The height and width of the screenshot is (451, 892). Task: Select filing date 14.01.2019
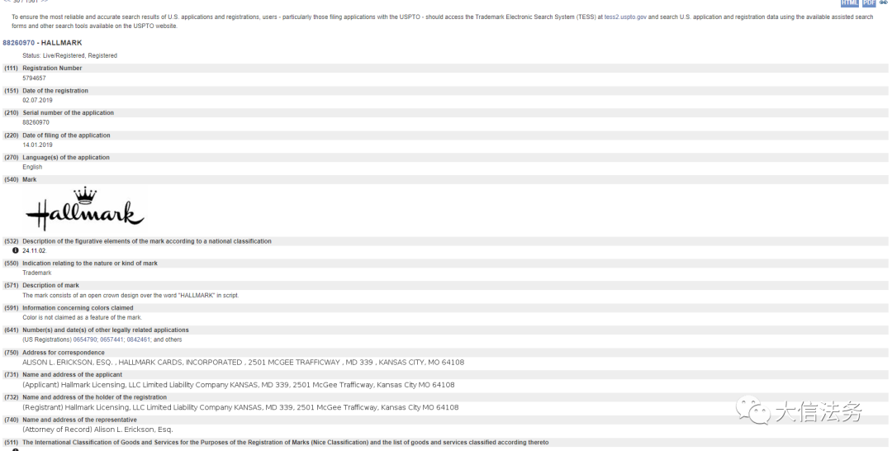tap(37, 145)
